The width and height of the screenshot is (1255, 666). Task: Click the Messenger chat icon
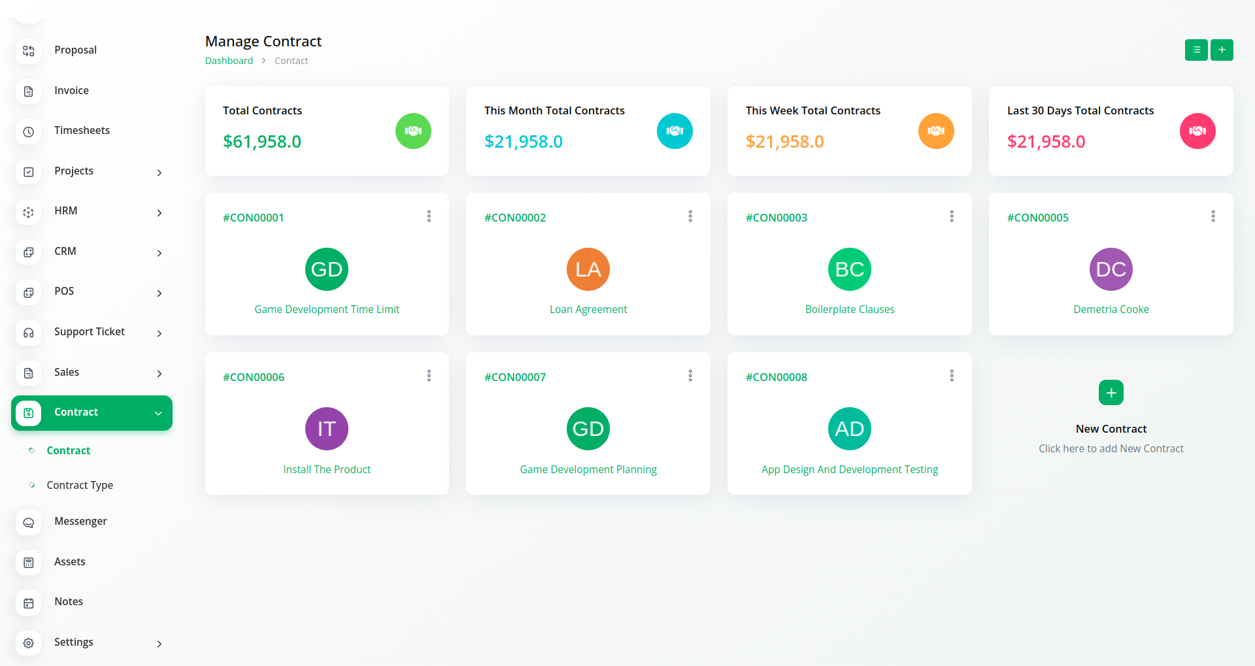29,522
